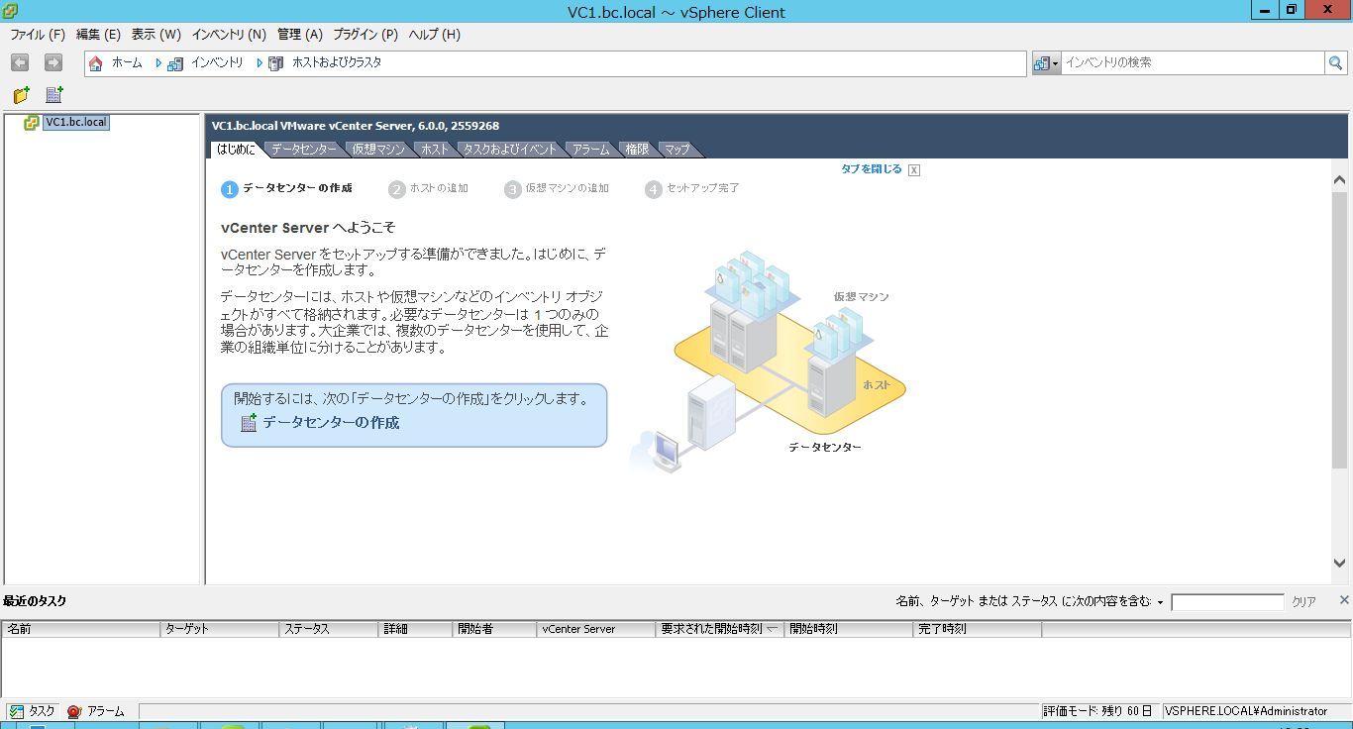Click the content pane scroll up arrow
The height and width of the screenshot is (729, 1353).
click(x=1339, y=180)
